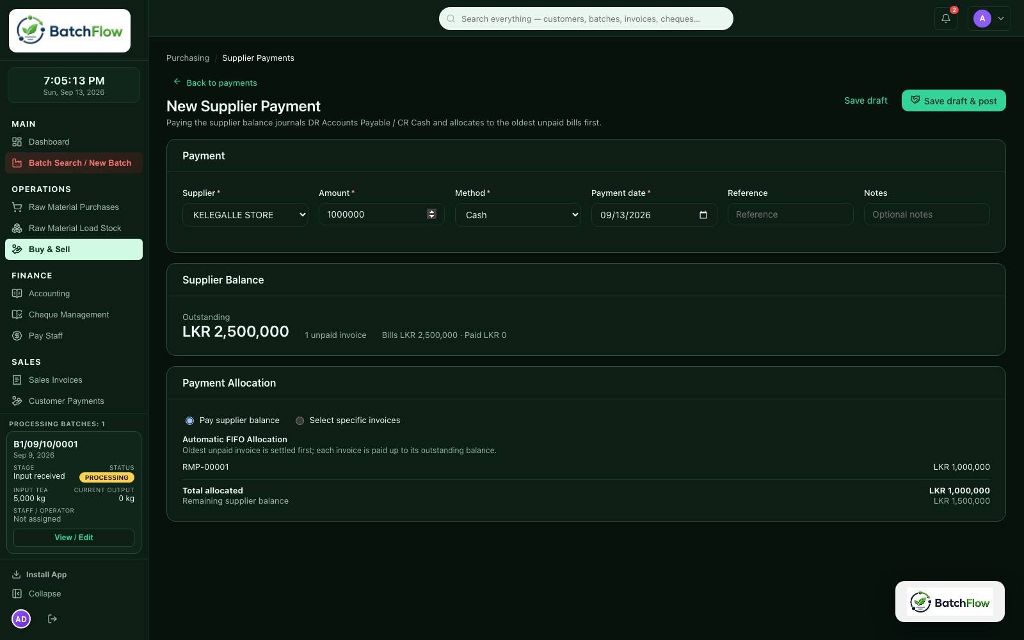The height and width of the screenshot is (640, 1024).
Task: Select Pay supplier balance radio
Action: pyautogui.click(x=189, y=420)
